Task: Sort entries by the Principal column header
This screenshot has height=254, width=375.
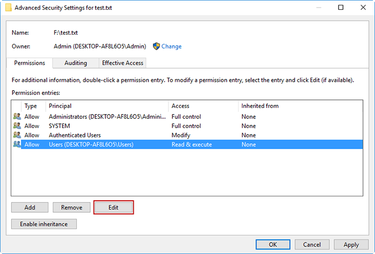Action: coord(60,106)
